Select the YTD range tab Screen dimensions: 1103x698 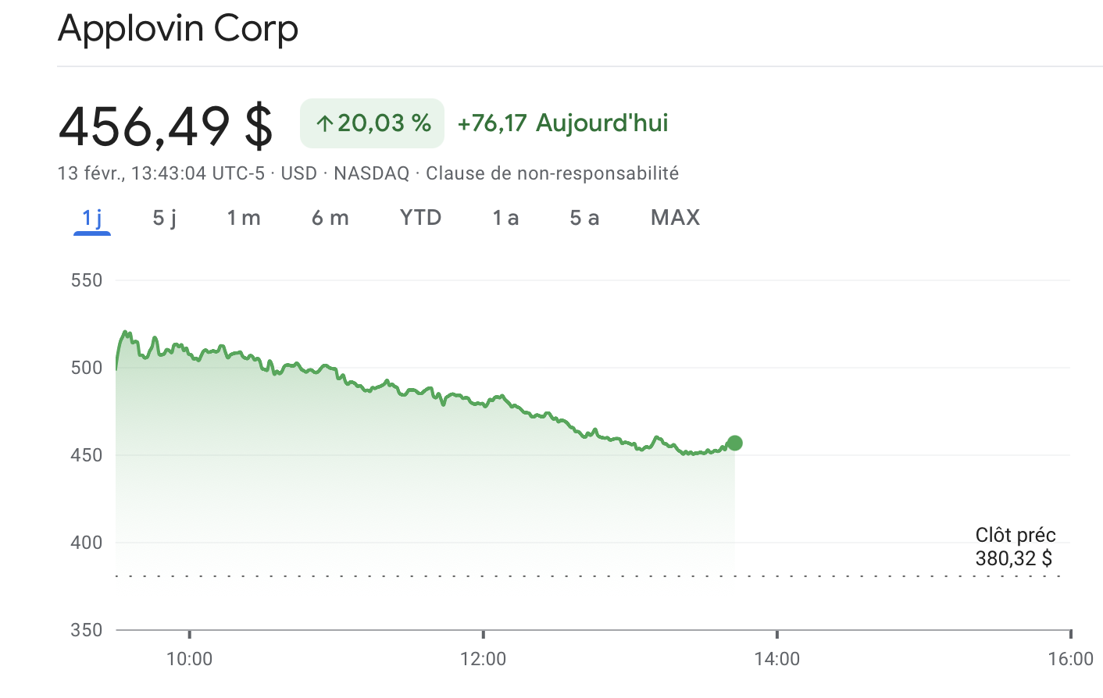420,218
